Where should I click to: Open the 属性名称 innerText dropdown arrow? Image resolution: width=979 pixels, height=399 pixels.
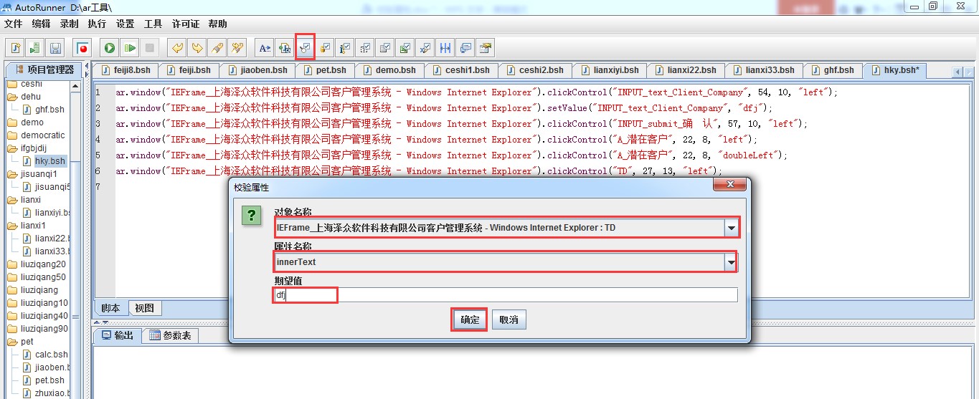[x=731, y=262]
